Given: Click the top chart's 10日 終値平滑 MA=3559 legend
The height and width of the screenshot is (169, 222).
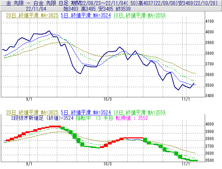Looking at the screenshot, I should (x=139, y=15).
